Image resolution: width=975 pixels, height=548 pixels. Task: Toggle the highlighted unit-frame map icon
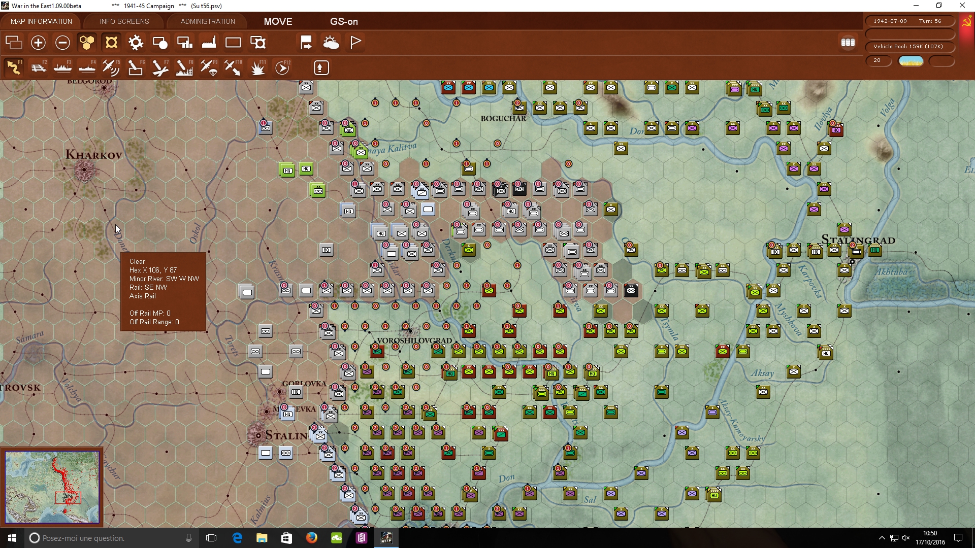click(111, 43)
